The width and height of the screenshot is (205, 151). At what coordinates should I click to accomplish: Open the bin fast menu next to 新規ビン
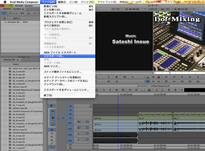[x=4, y=18]
